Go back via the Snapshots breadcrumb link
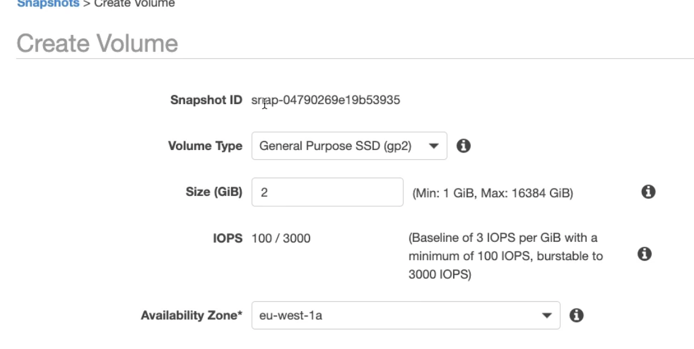The height and width of the screenshot is (349, 694). (48, 4)
